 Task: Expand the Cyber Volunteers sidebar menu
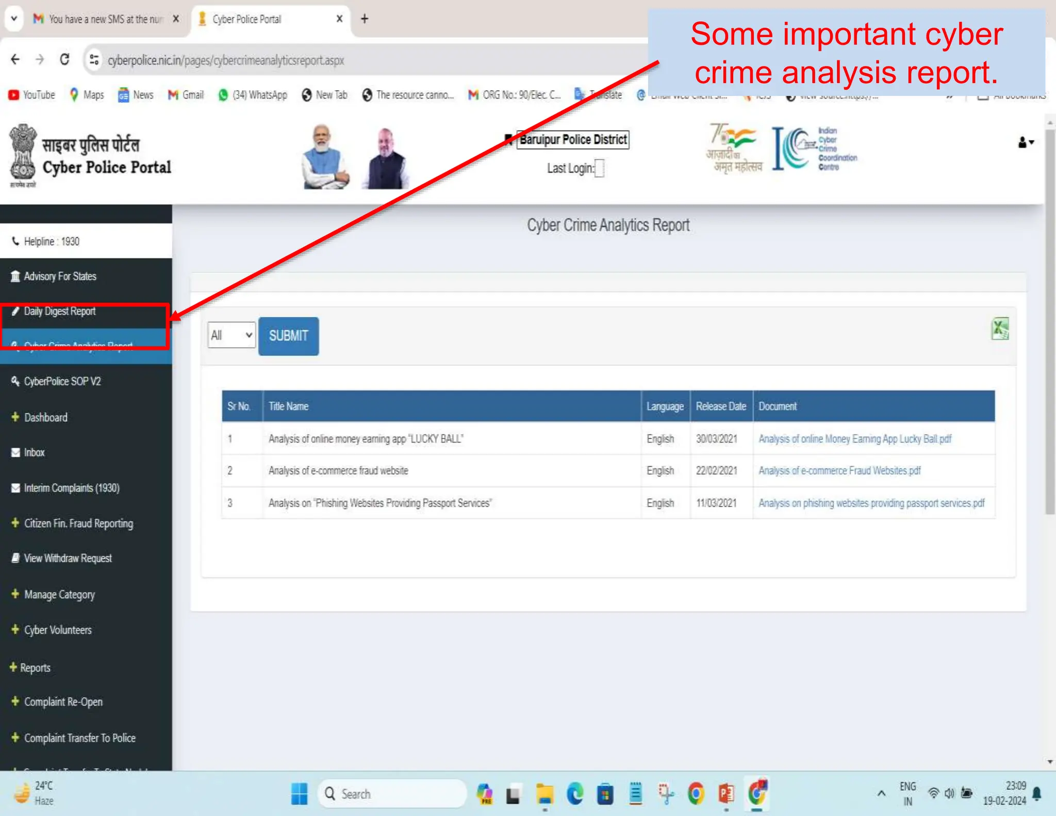pyautogui.click(x=57, y=630)
